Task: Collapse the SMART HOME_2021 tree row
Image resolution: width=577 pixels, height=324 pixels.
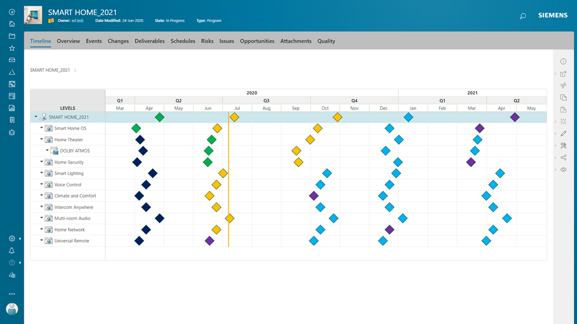Action: click(x=36, y=117)
